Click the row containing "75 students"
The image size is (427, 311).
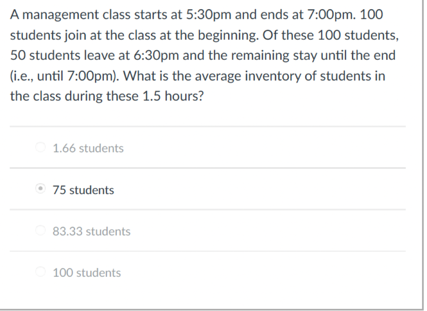(208, 190)
